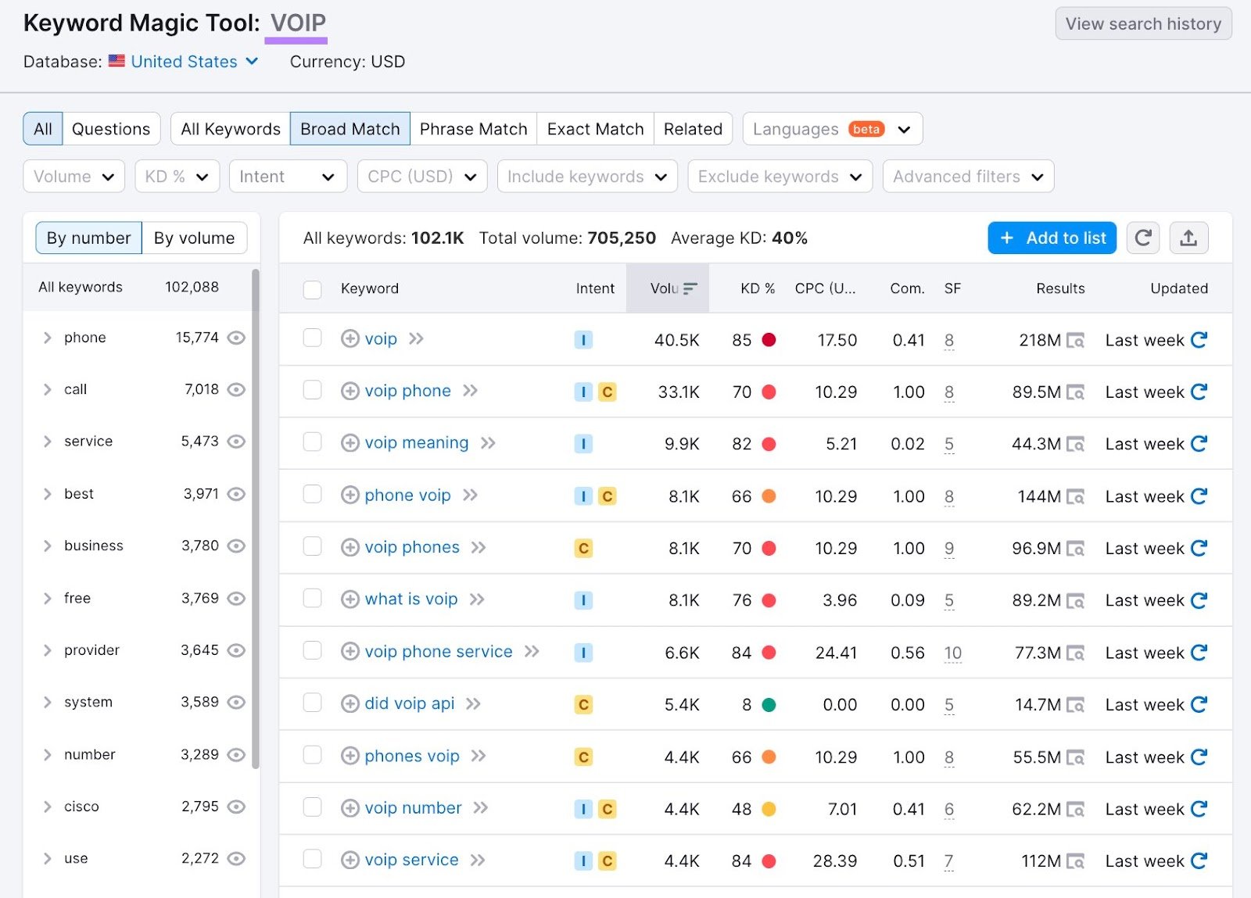Viewport: 1251px width, 898px height.
Task: Switch to the Questions tab
Action: (x=110, y=128)
